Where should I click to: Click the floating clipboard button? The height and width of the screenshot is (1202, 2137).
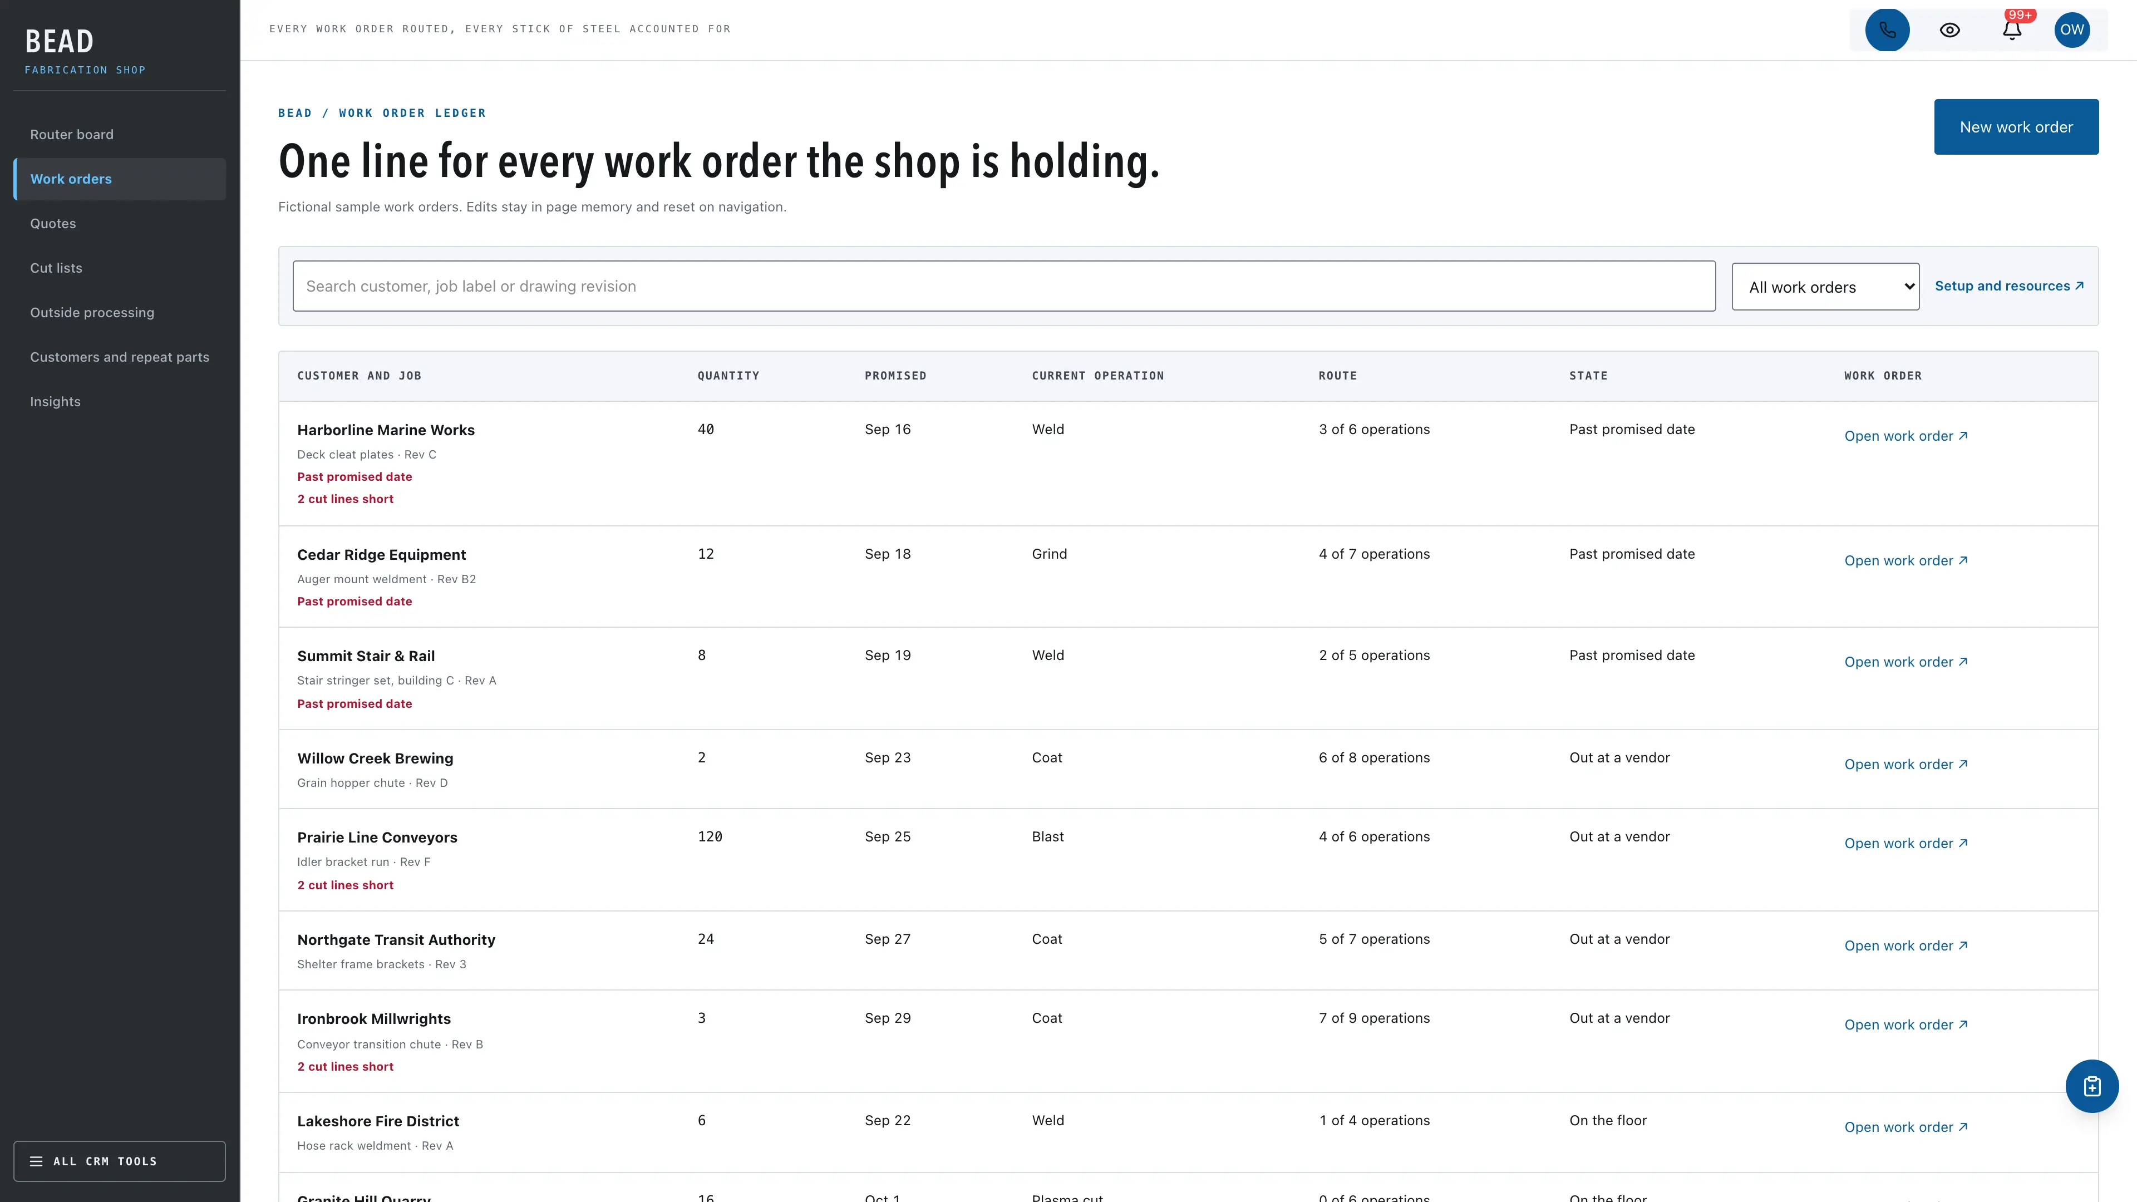point(2091,1086)
